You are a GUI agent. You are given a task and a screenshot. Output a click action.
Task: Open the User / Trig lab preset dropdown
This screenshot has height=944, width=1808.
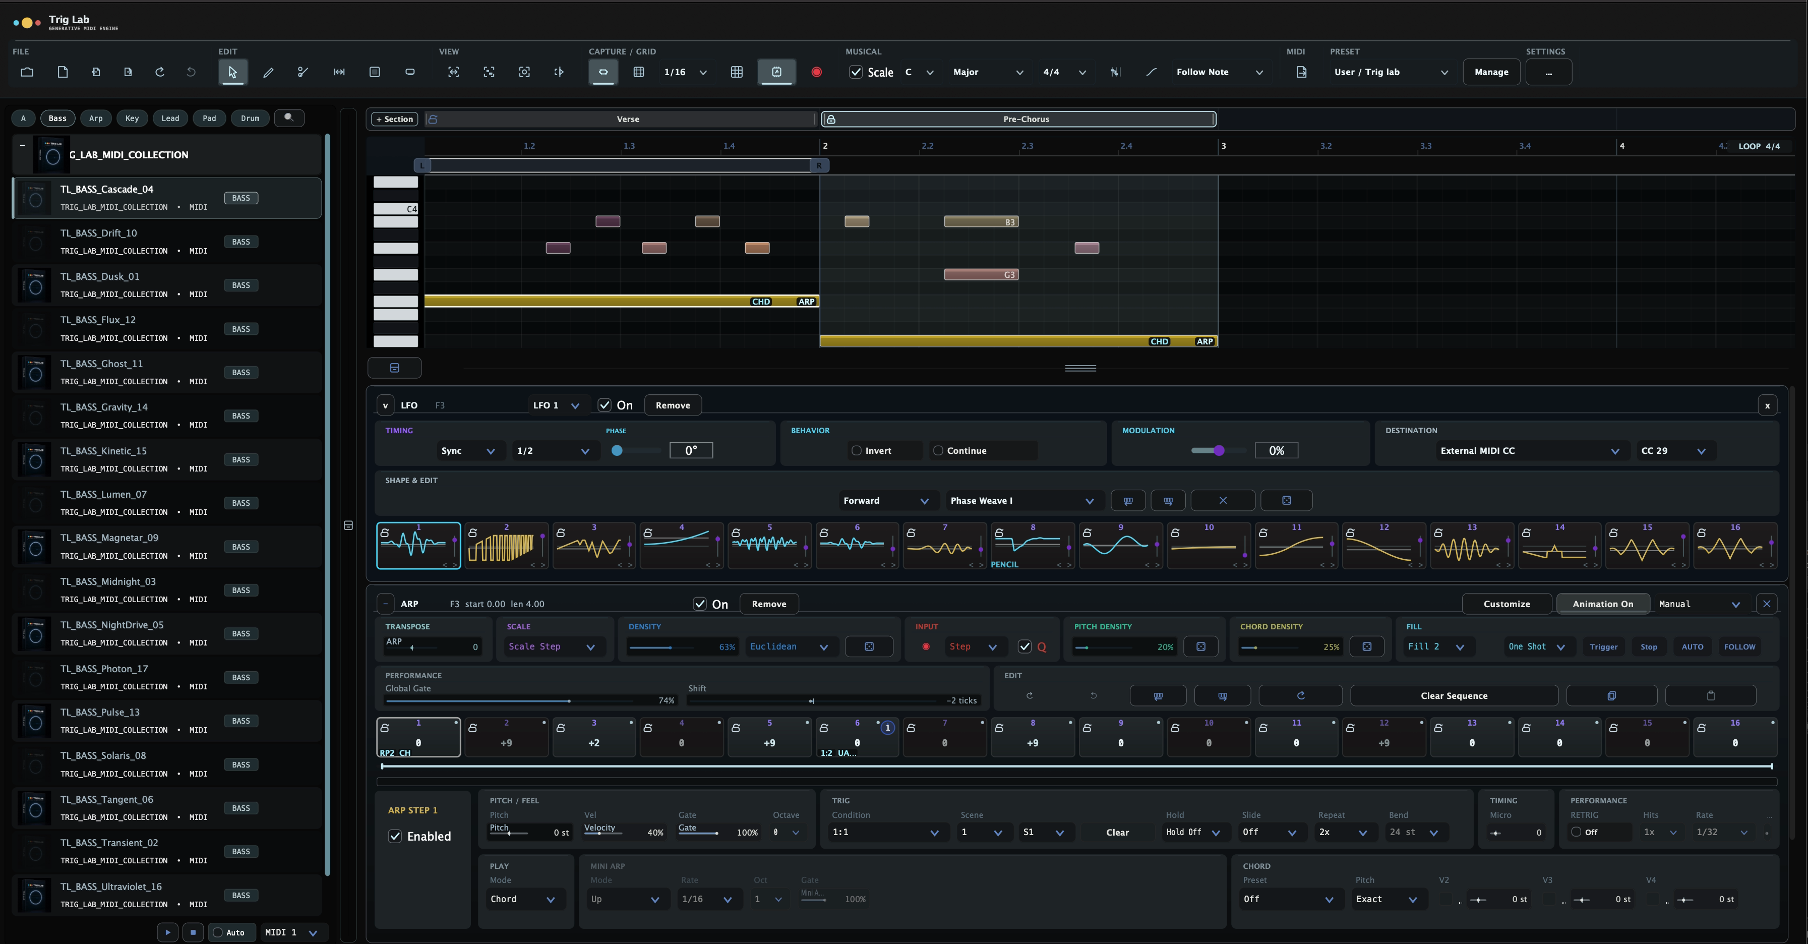click(x=1391, y=72)
